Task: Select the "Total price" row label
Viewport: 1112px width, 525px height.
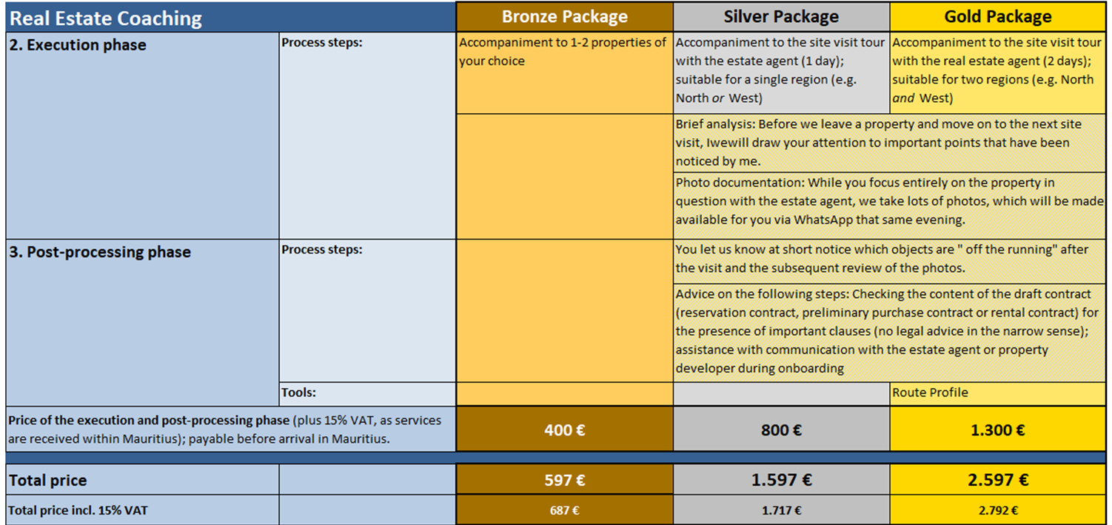Action: point(142,481)
